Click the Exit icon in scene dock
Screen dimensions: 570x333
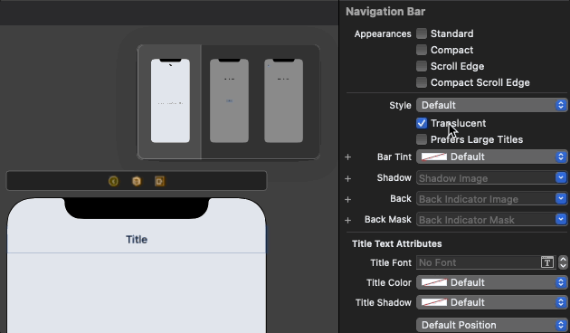159,181
